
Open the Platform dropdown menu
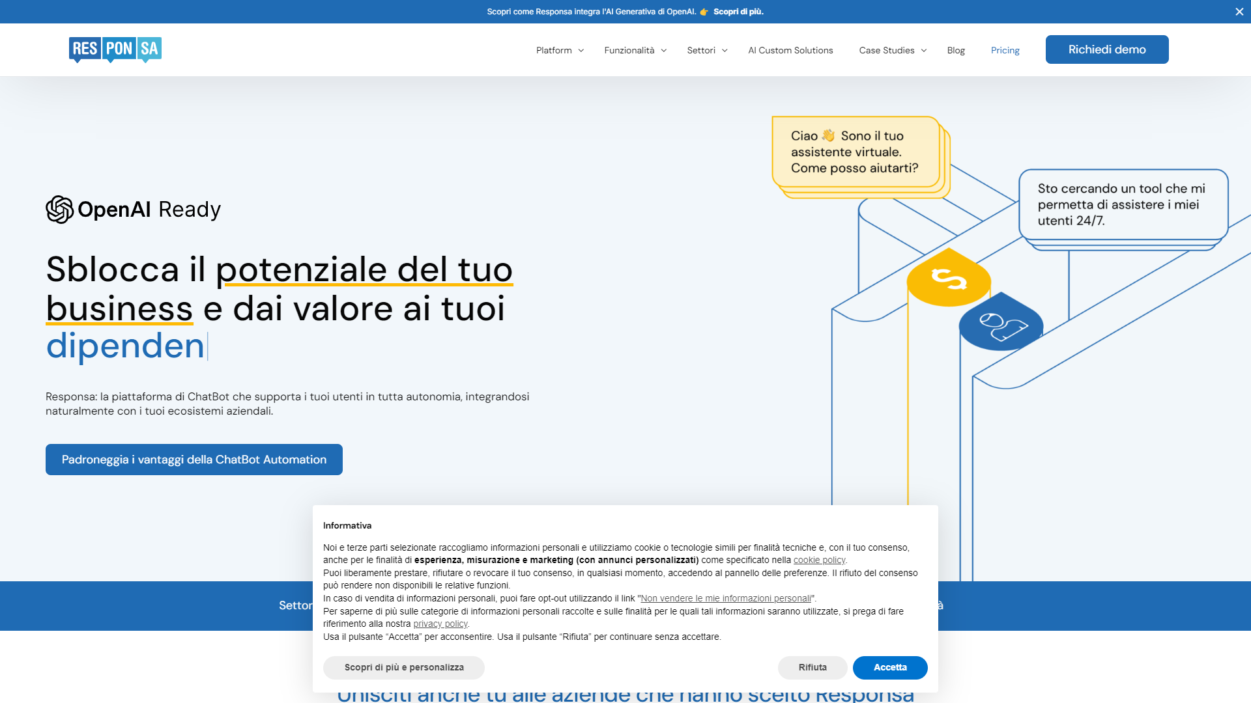pos(554,50)
